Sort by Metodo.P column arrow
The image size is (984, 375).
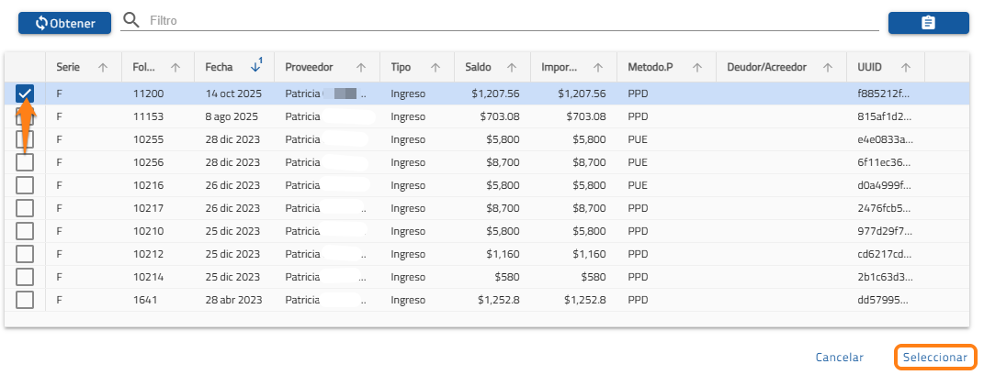[x=696, y=67]
